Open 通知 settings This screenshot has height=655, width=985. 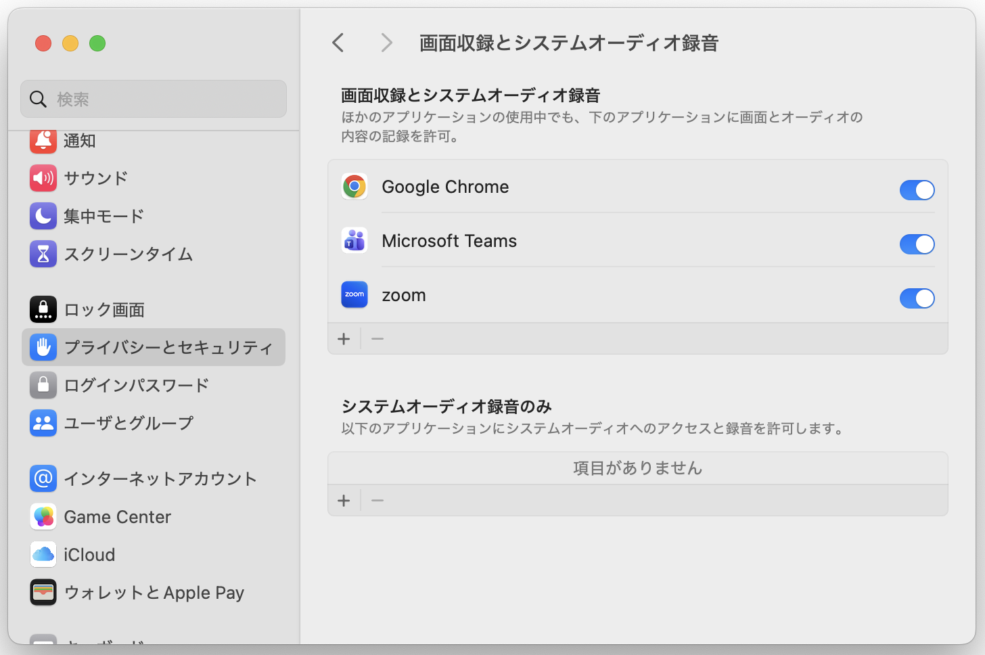tap(154, 141)
